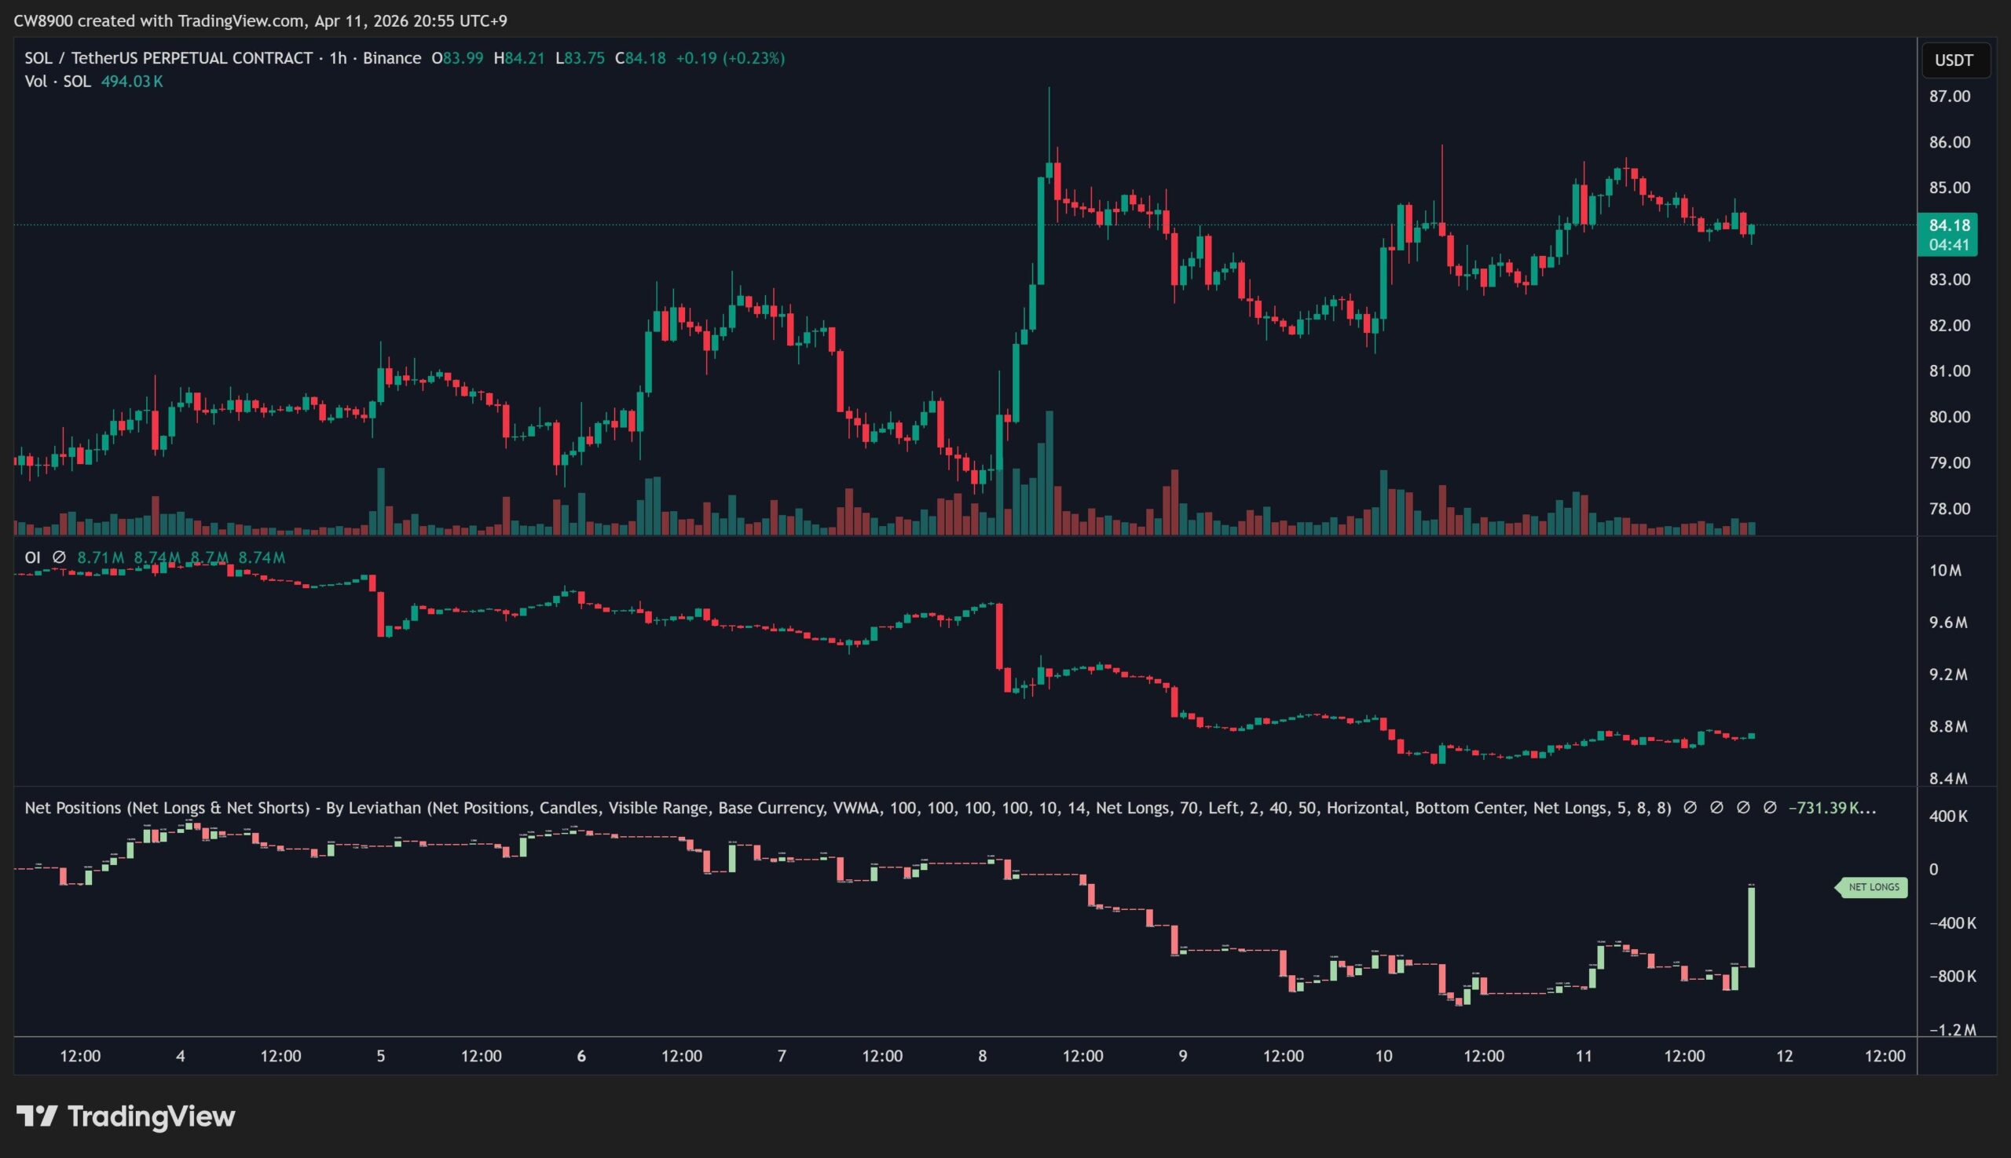Click -1.2M on the Net Positions axis
2011x1158 pixels.
click(x=1952, y=1030)
